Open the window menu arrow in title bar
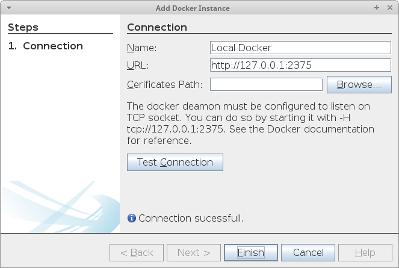The image size is (399, 268). coord(9,8)
